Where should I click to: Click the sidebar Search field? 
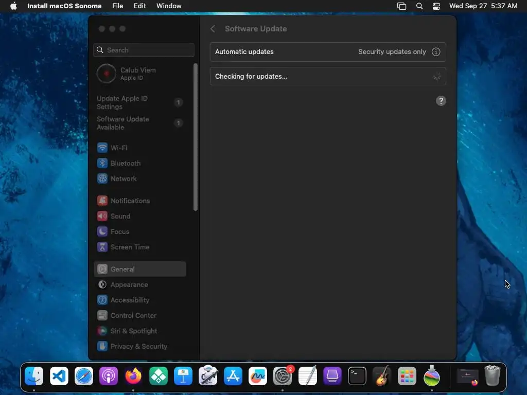[x=144, y=50]
